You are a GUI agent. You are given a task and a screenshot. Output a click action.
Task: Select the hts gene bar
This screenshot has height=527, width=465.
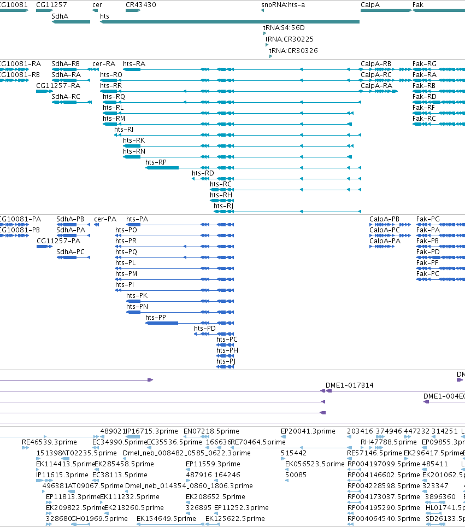[230, 22]
